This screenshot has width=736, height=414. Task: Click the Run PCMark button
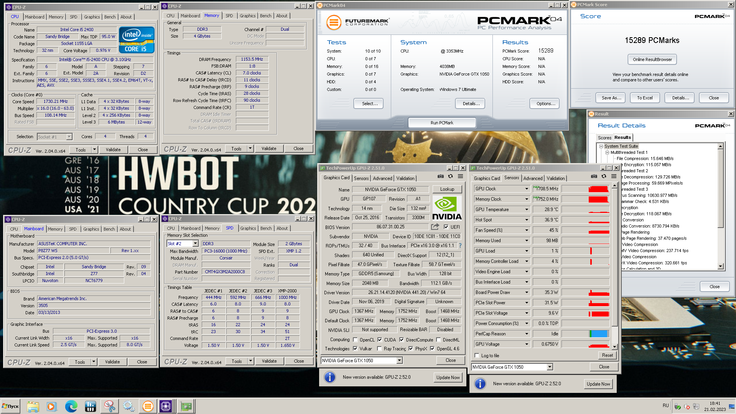pos(442,123)
